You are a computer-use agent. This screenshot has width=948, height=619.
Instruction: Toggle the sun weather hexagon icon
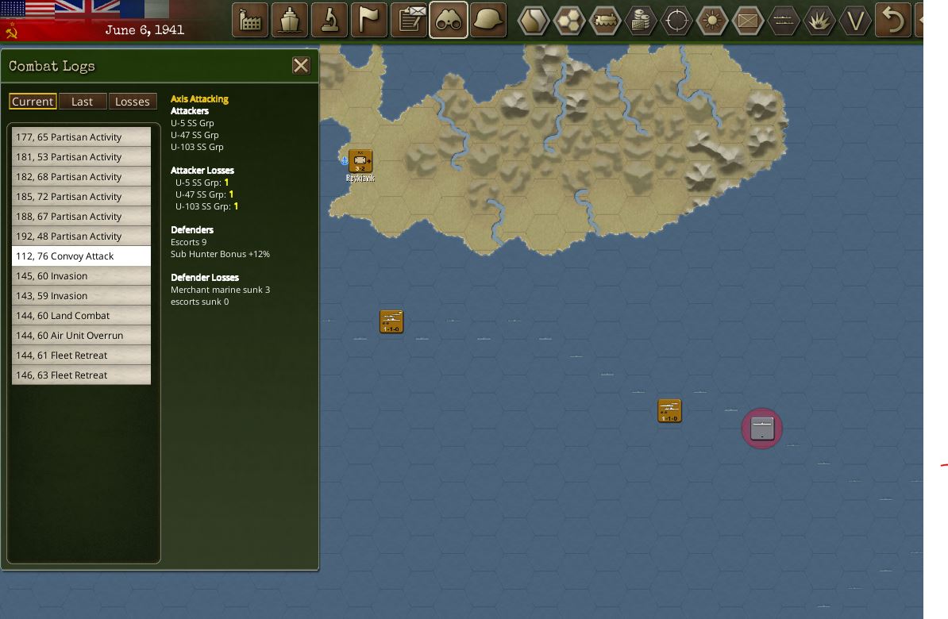point(711,21)
